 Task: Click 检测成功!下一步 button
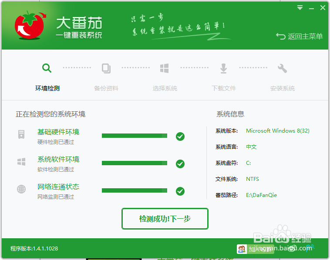(165, 219)
